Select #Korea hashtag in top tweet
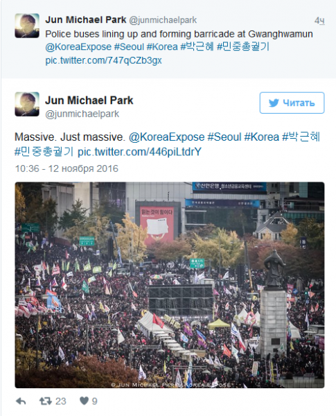The height and width of the screenshot is (416, 336). click(x=162, y=47)
